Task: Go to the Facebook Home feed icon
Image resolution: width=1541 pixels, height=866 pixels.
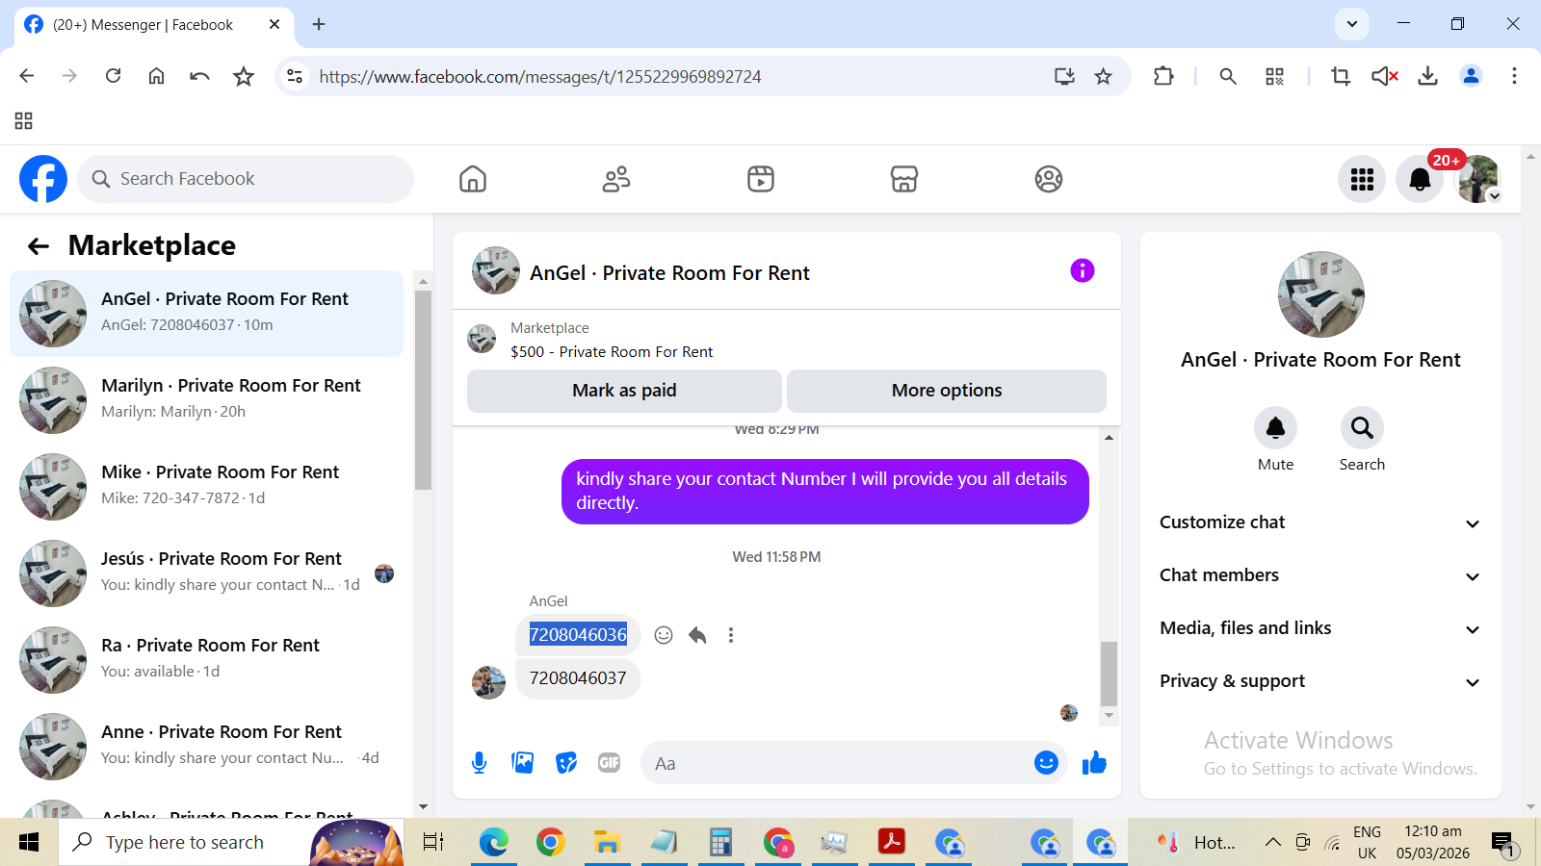Action: pos(473,179)
